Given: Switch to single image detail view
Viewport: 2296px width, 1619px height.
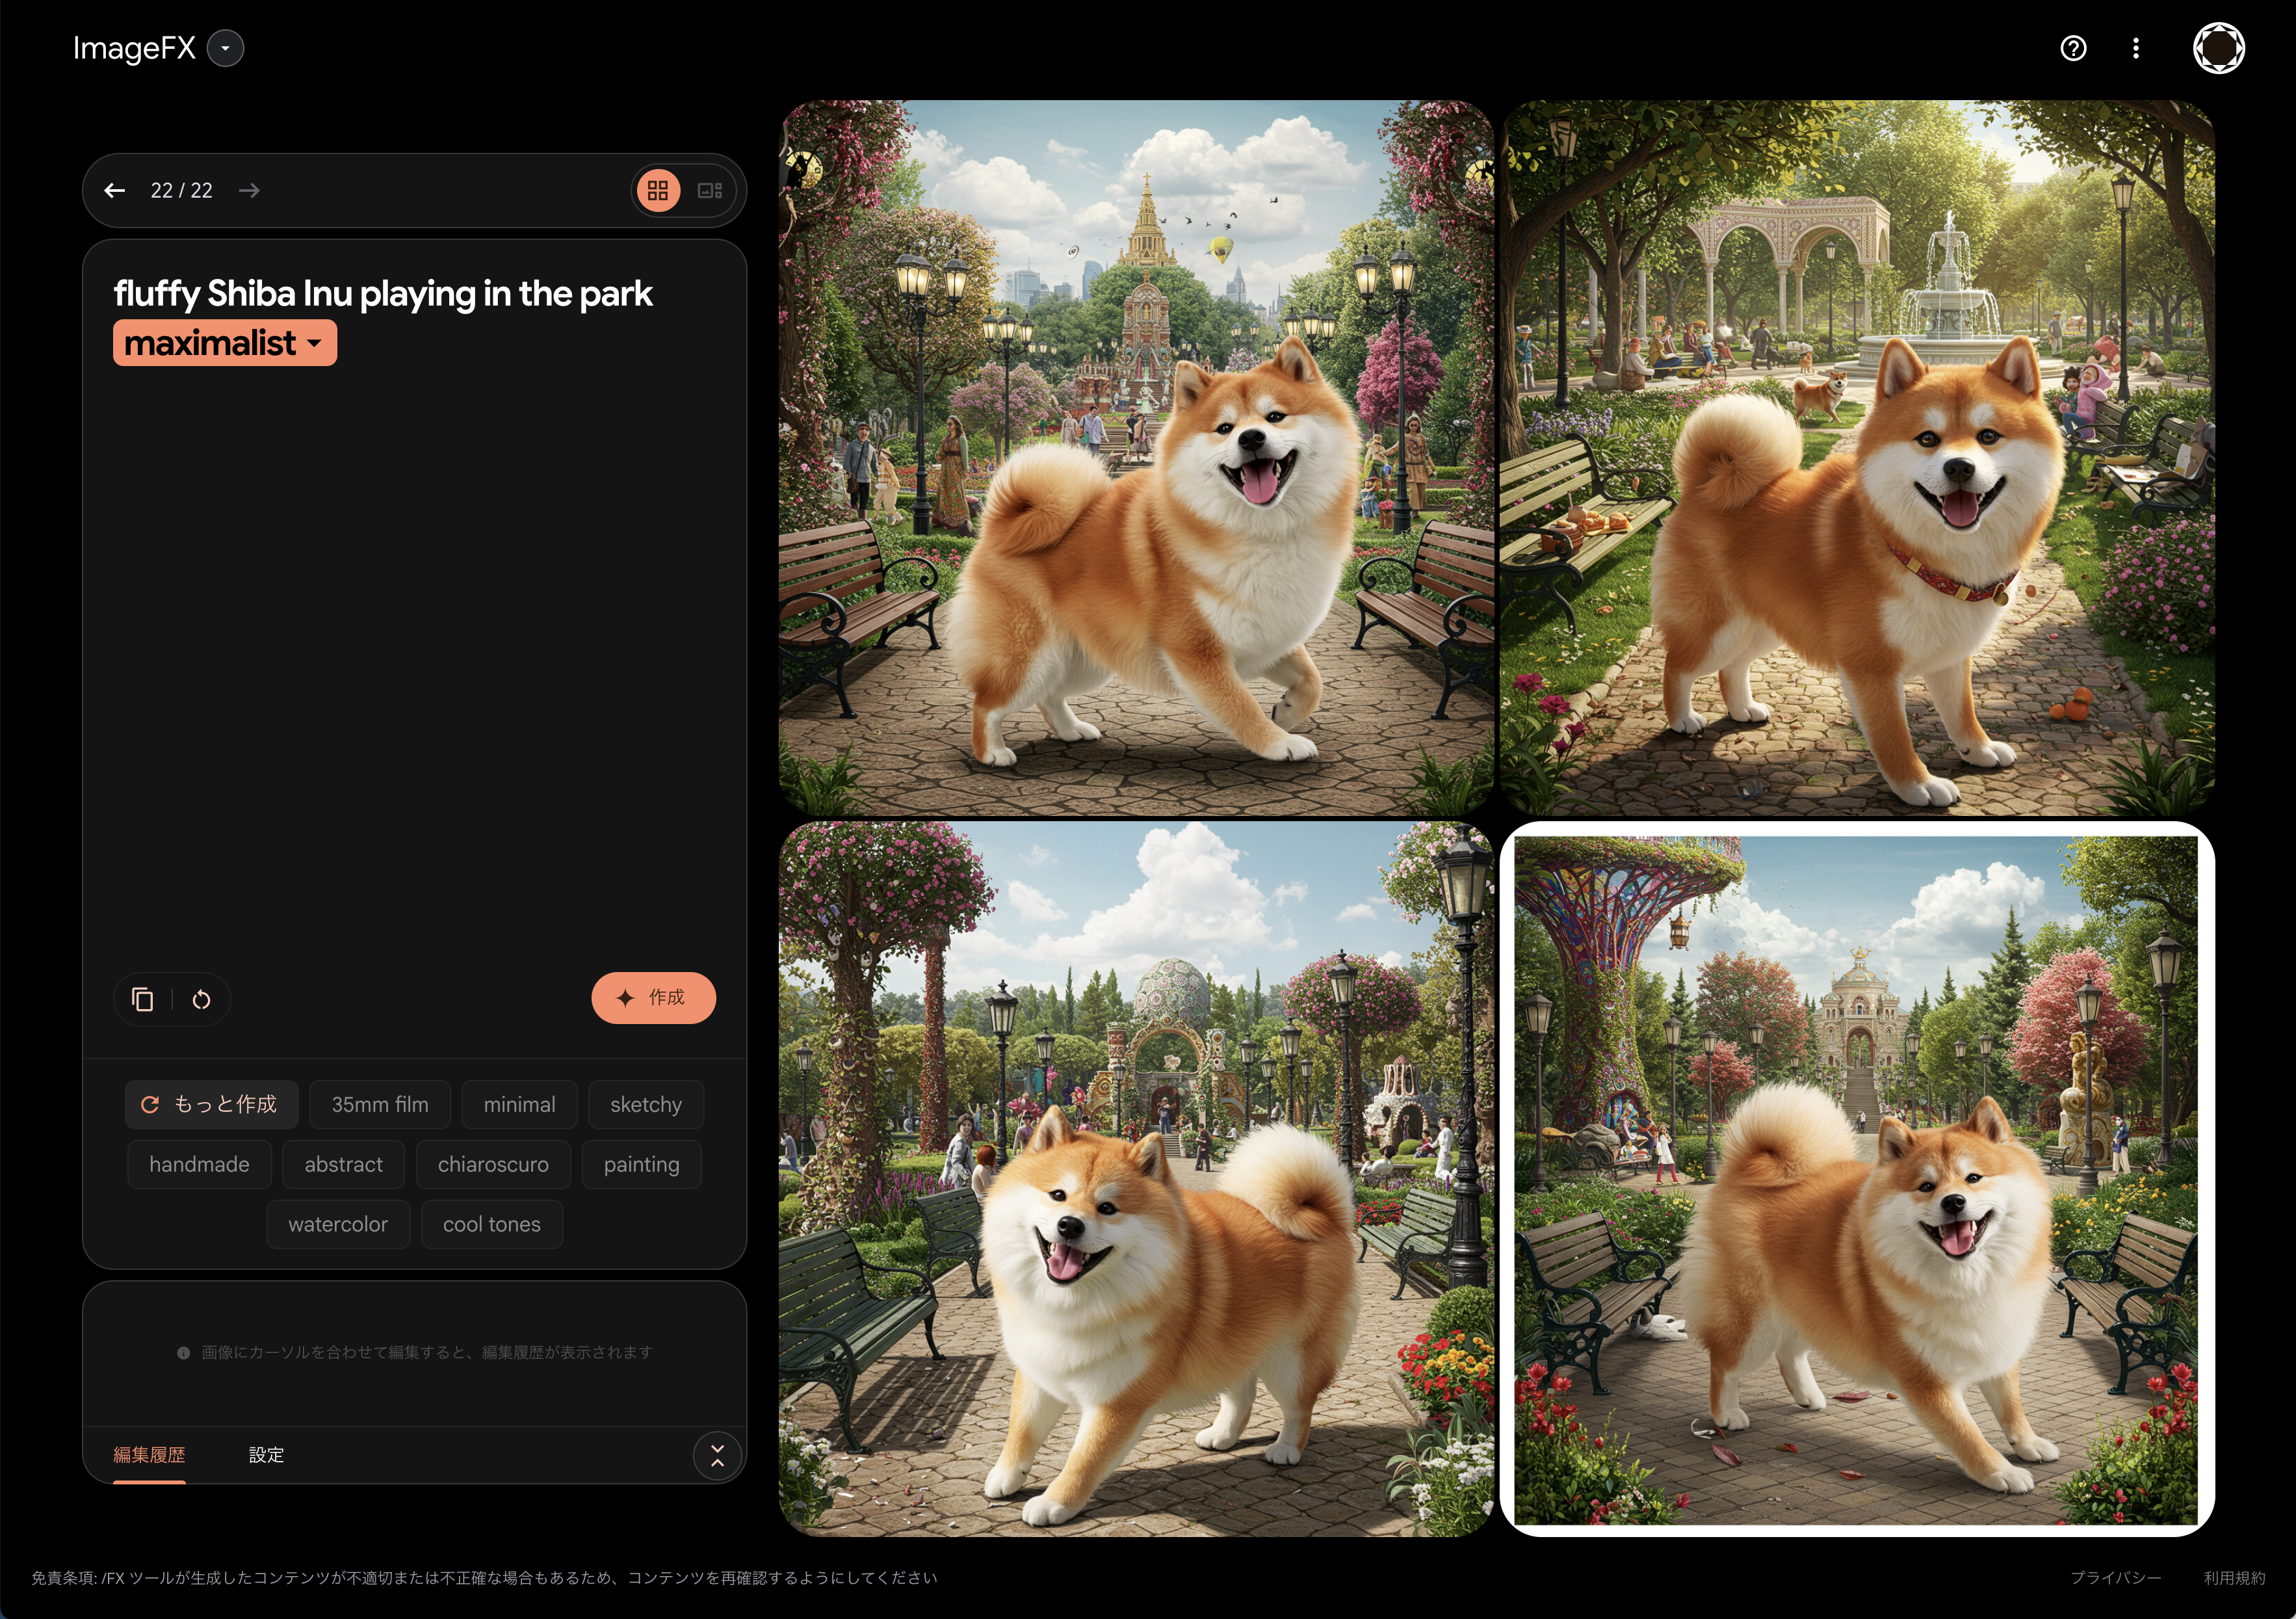Looking at the screenshot, I should point(710,190).
